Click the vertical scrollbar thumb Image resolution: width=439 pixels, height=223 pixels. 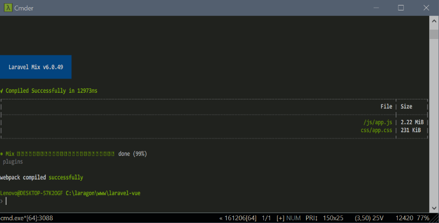[x=434, y=35]
